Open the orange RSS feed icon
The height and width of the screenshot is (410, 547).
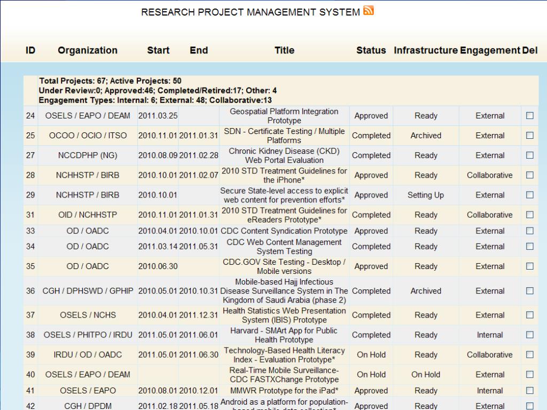click(x=369, y=11)
